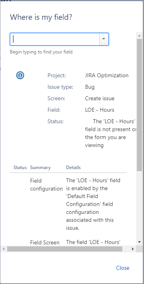Click the 'Bug' issue type value

click(x=90, y=87)
